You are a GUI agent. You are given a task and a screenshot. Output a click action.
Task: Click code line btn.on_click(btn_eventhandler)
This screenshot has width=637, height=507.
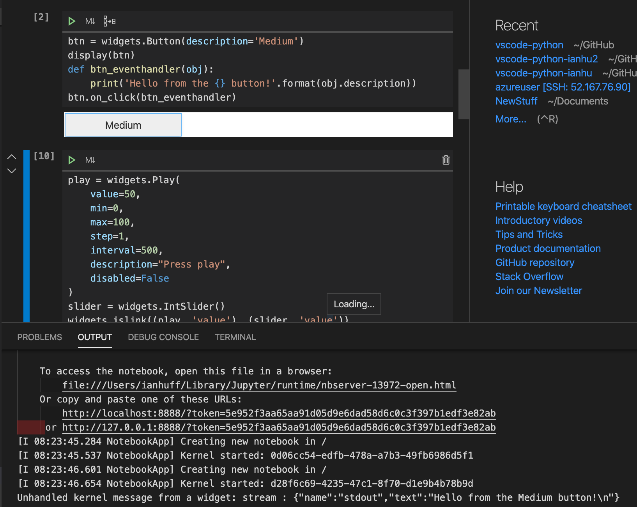pos(152,97)
